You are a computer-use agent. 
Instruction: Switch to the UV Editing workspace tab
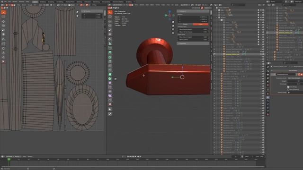(60, 2)
